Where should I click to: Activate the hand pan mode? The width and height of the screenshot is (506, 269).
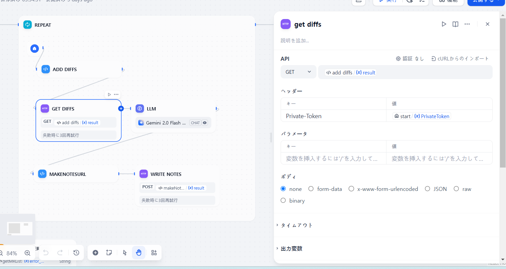[x=139, y=253]
